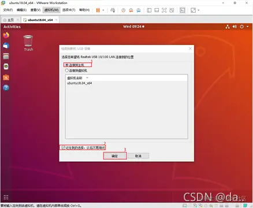Close the USB device dialog
Screen dimensions: 253x208
pyautogui.click(x=190, y=49)
